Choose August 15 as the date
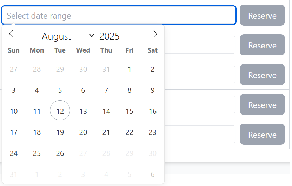 [130, 111]
